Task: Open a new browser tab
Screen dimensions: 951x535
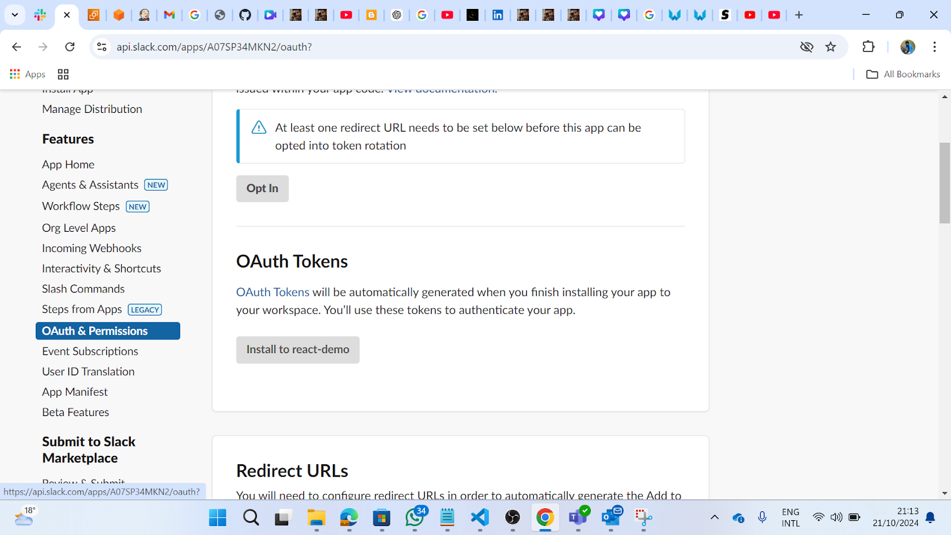Action: coord(799,15)
